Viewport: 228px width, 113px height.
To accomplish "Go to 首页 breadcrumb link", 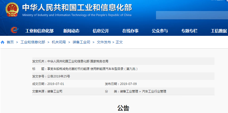I will pyautogui.click(x=10, y=42).
